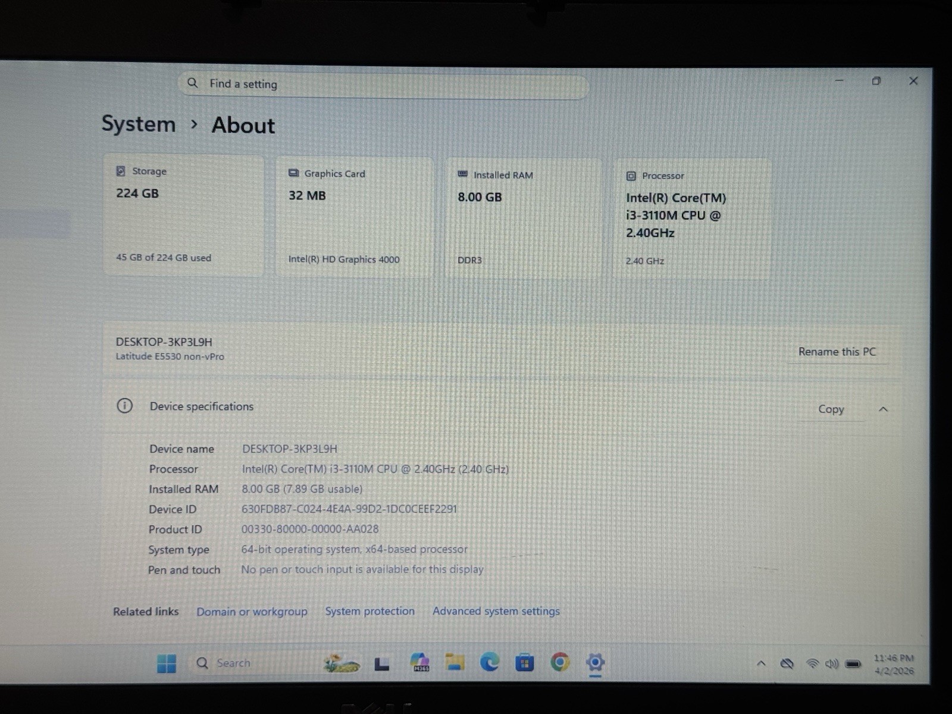Show hidden system tray icons

click(x=761, y=663)
